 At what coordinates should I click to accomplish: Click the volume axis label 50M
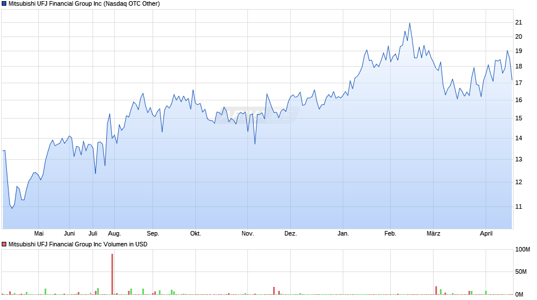pos(521,271)
